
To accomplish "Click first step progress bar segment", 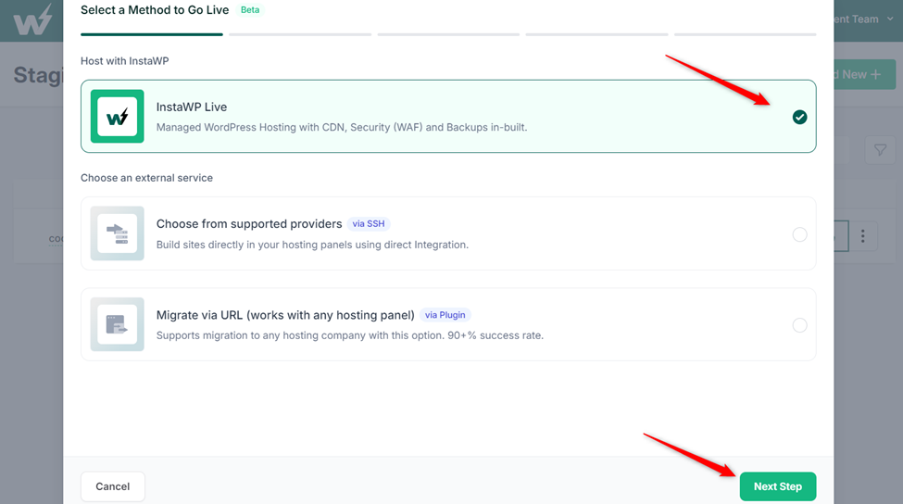I will [152, 34].
